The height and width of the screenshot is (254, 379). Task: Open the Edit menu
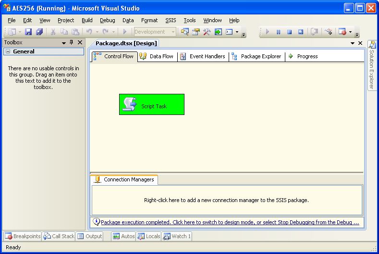point(27,20)
